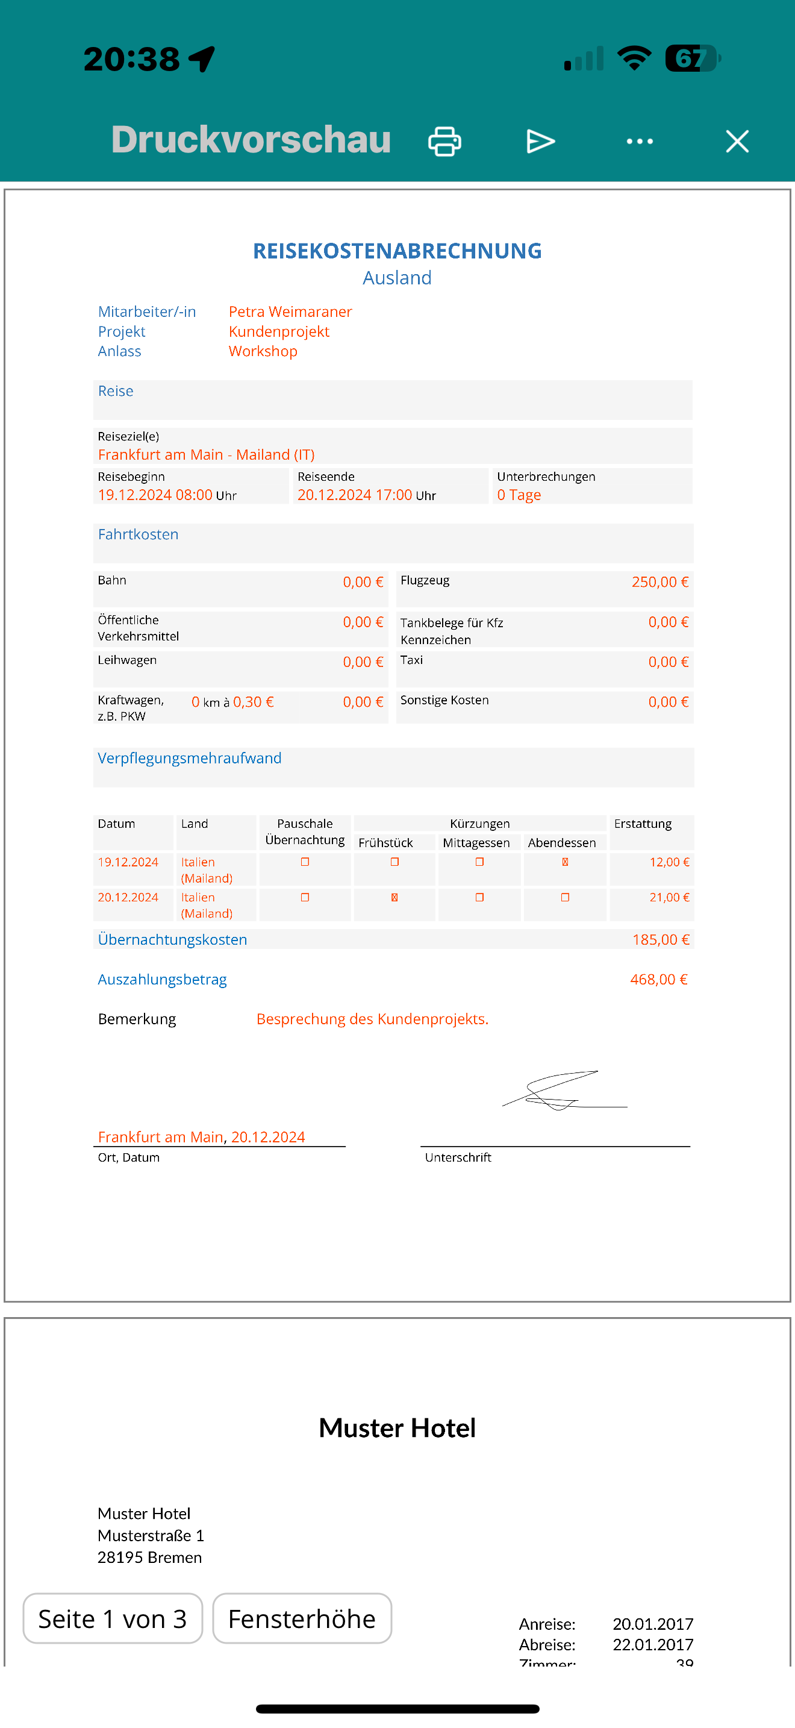The height and width of the screenshot is (1728, 795).
Task: Tap the Seite 1 von 3 button
Action: coord(113,1618)
